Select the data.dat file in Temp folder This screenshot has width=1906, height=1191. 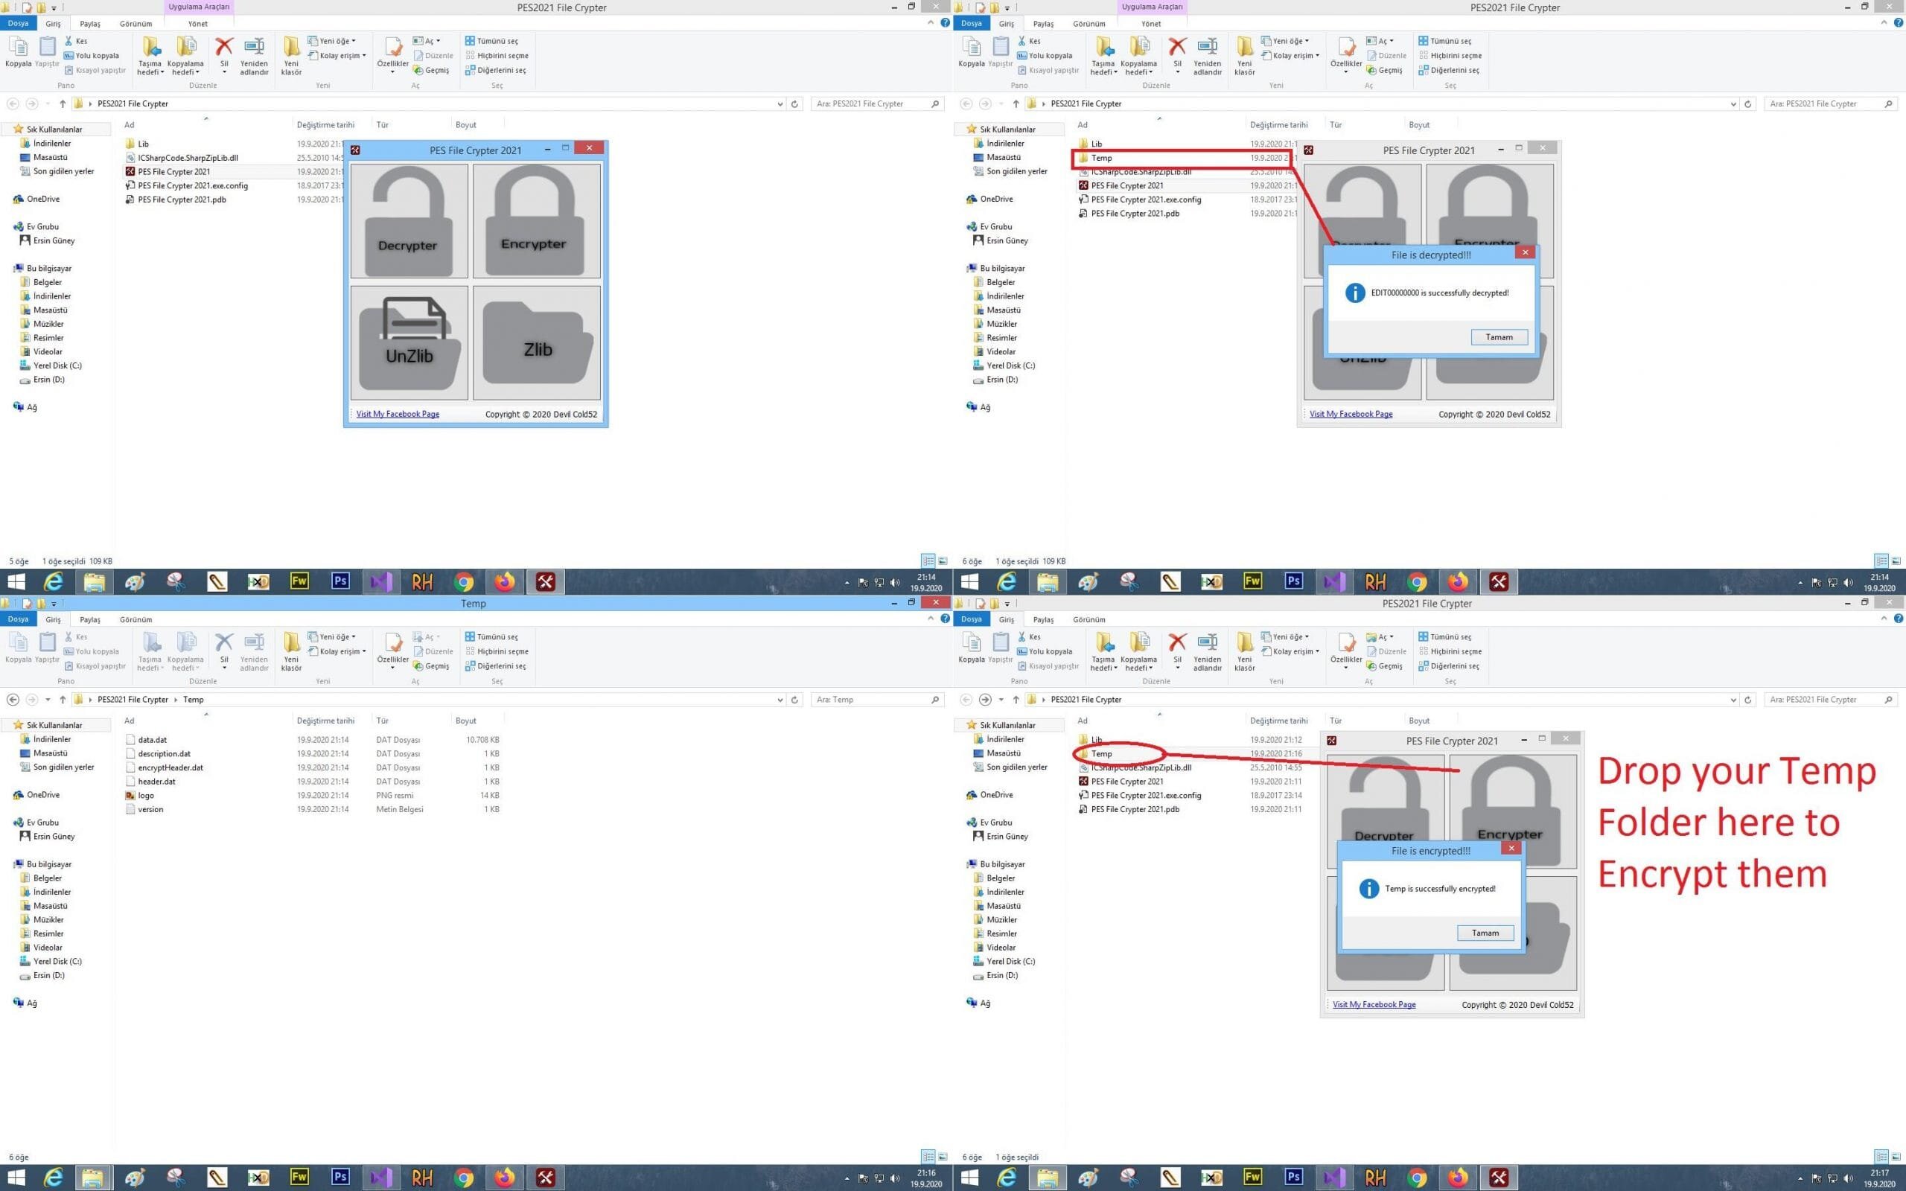tap(152, 740)
